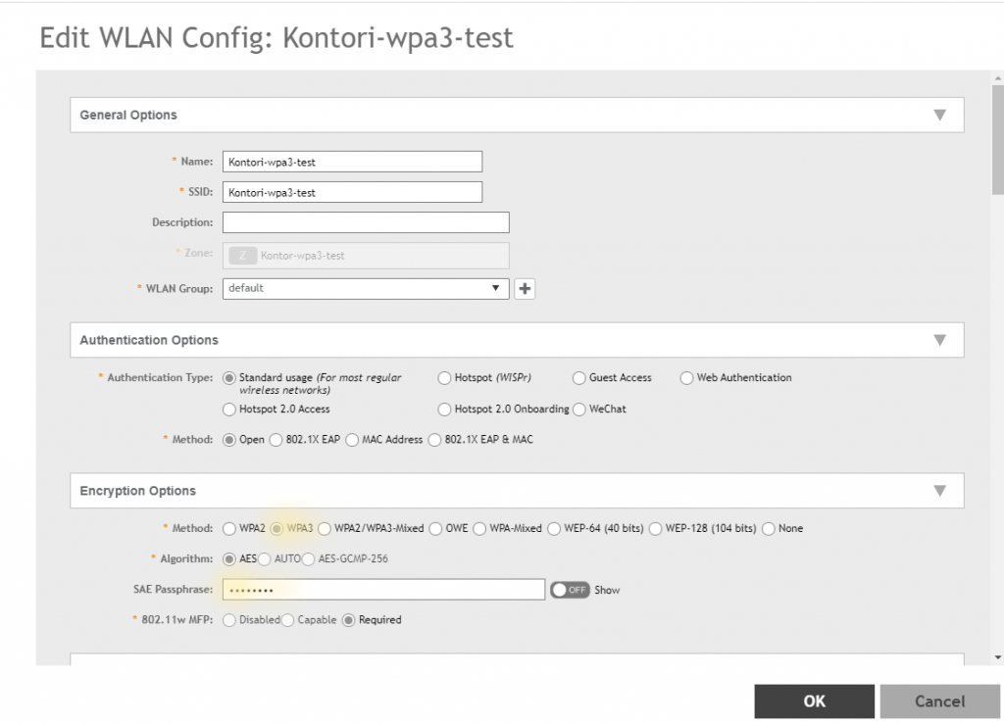Screen dimensions: 1004x723
Task: Click the SSID text field
Action: pos(352,192)
